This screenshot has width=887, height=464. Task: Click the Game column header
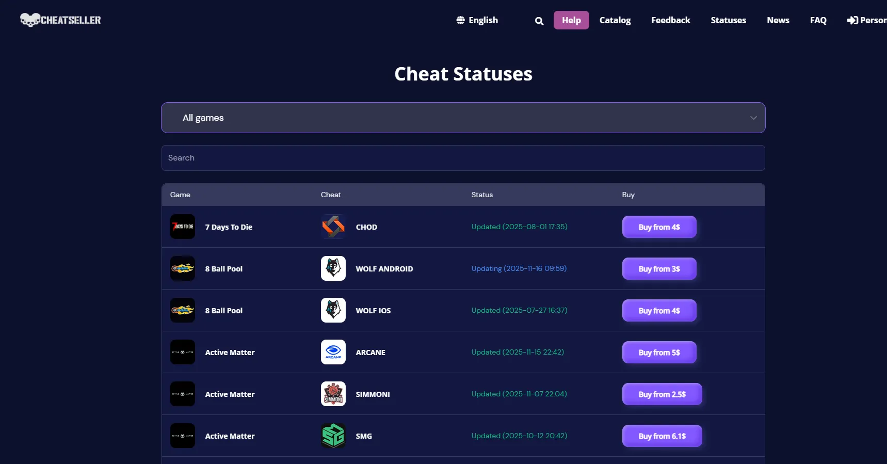click(x=180, y=195)
